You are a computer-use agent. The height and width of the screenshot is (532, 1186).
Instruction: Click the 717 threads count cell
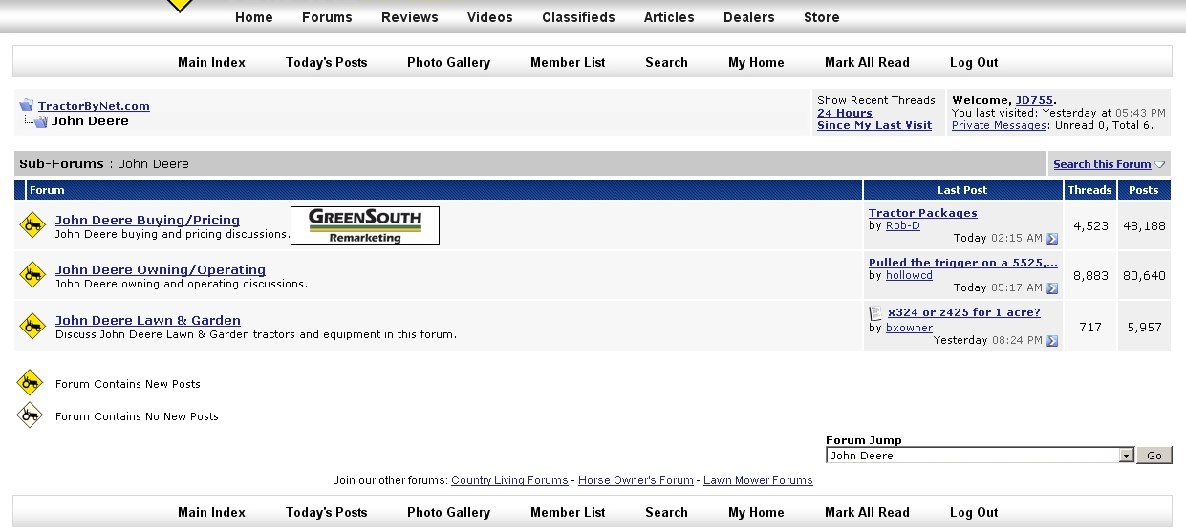pos(1090,327)
